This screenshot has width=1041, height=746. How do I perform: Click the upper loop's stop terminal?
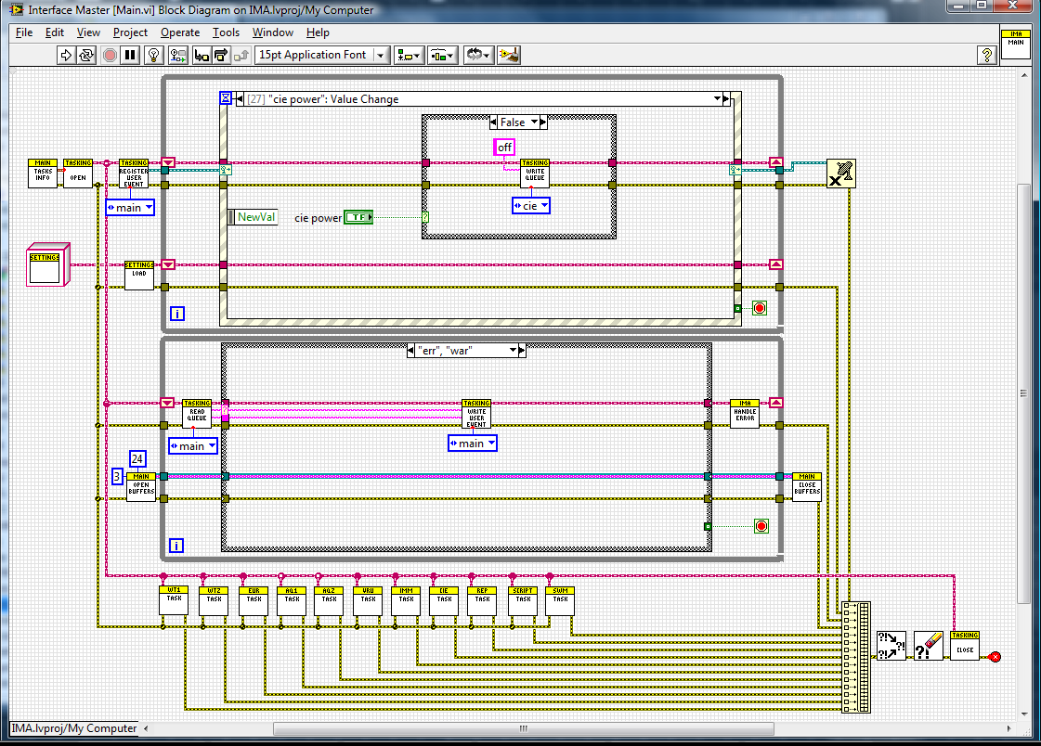[x=760, y=307]
